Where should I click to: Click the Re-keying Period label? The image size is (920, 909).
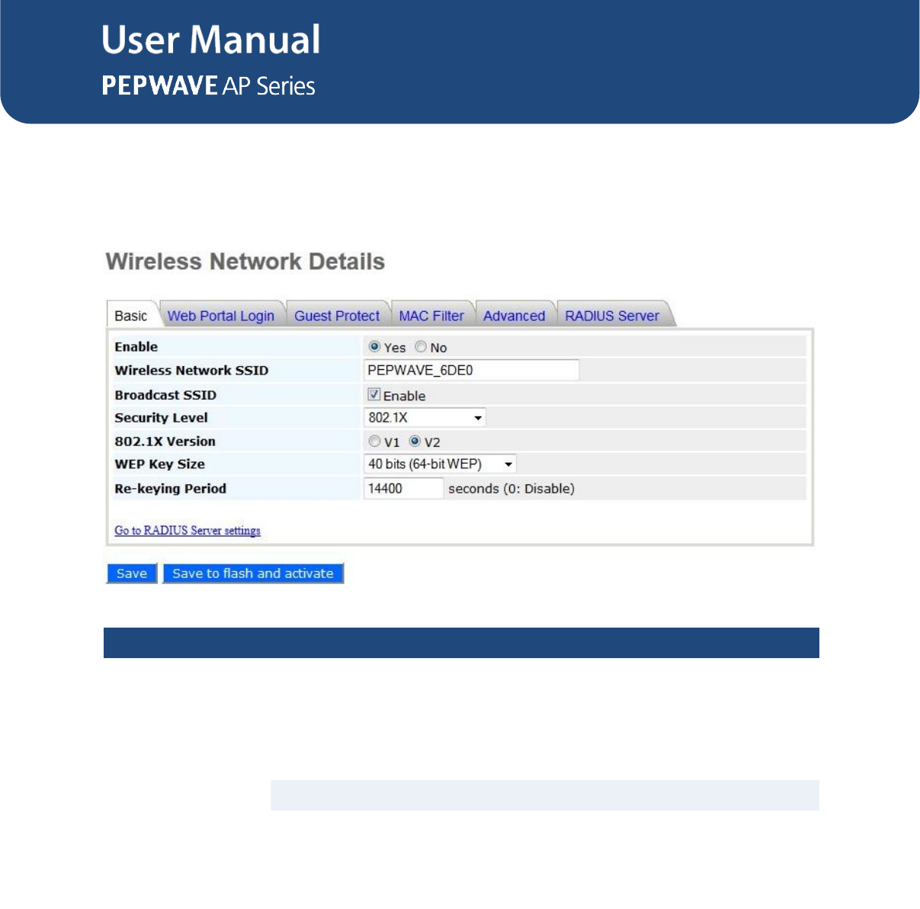[x=171, y=489]
